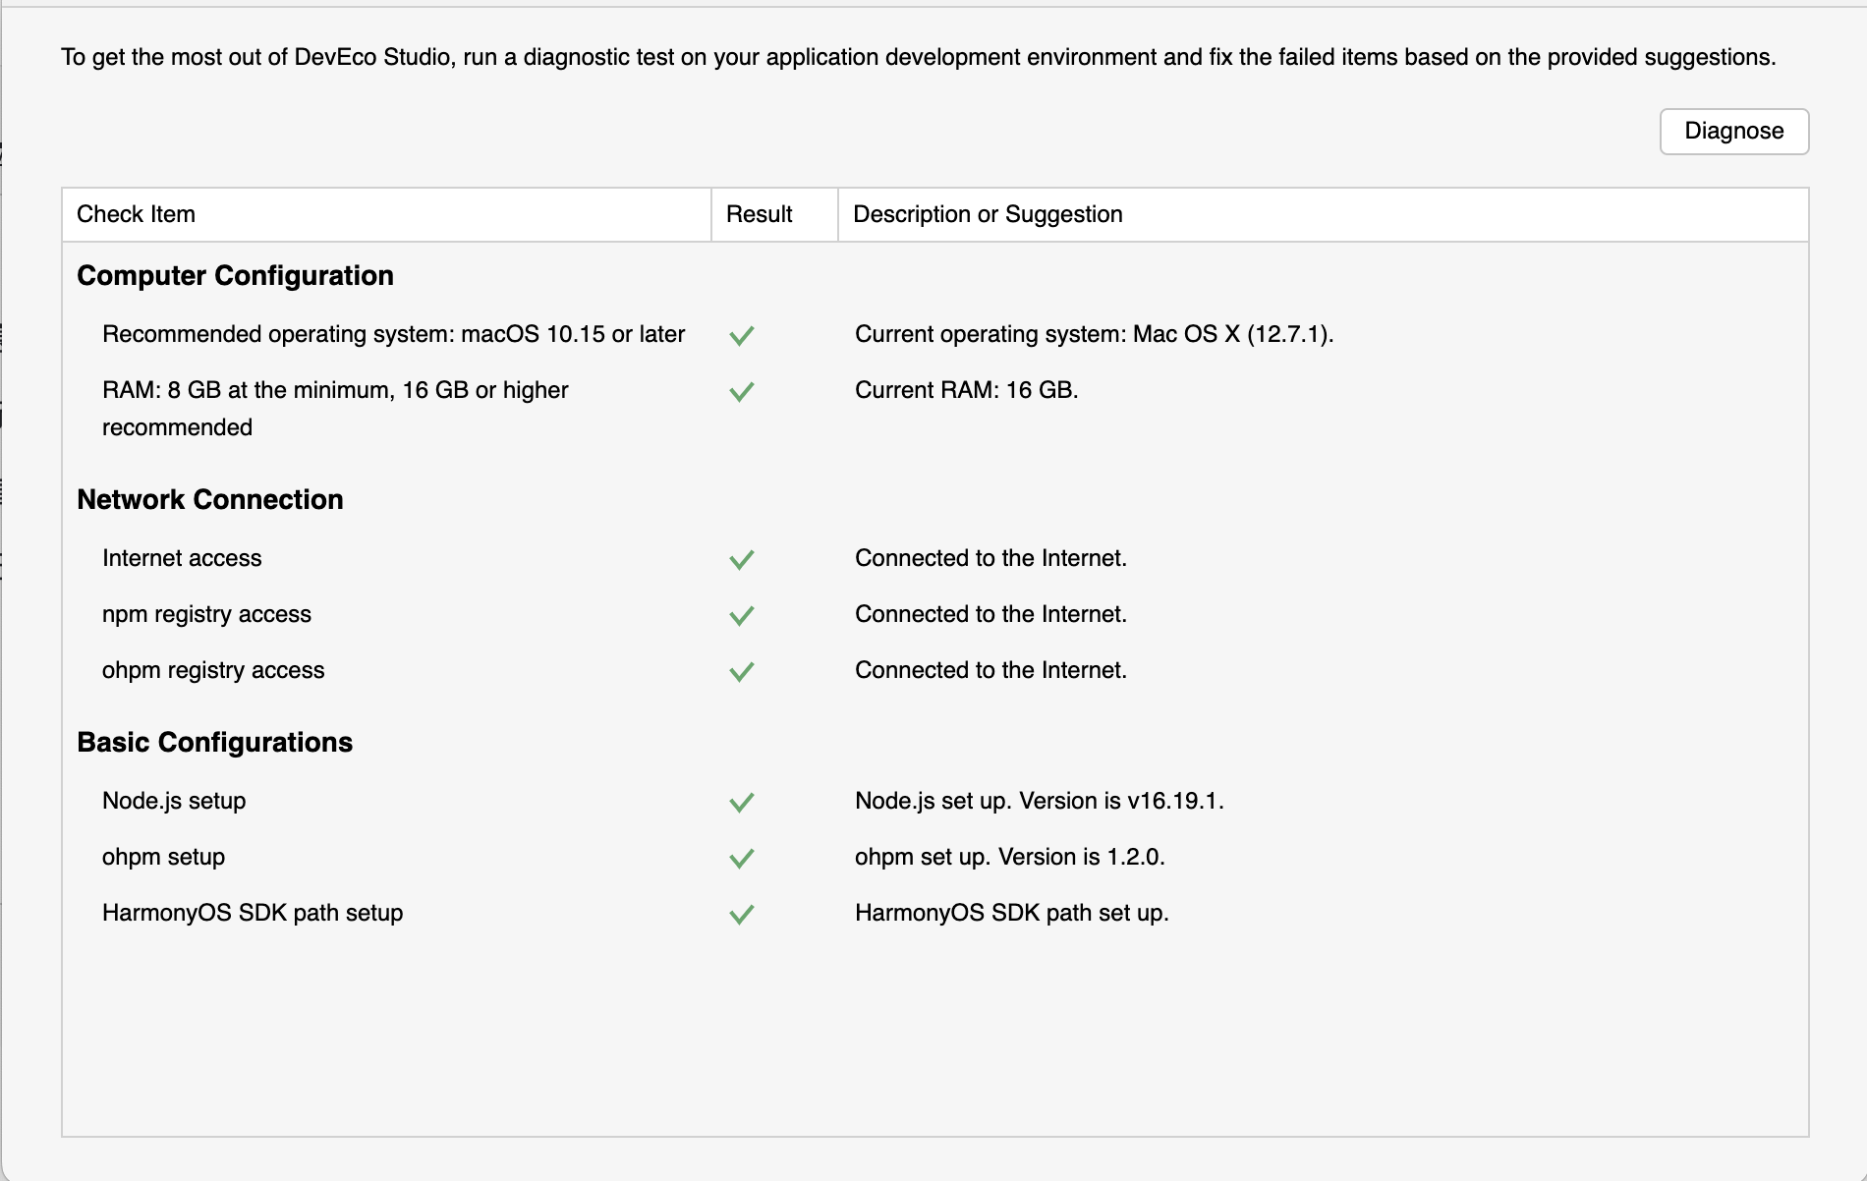Screen dimensions: 1867x1181
Task: Click the Computer Configuration section heading
Action: coord(235,275)
